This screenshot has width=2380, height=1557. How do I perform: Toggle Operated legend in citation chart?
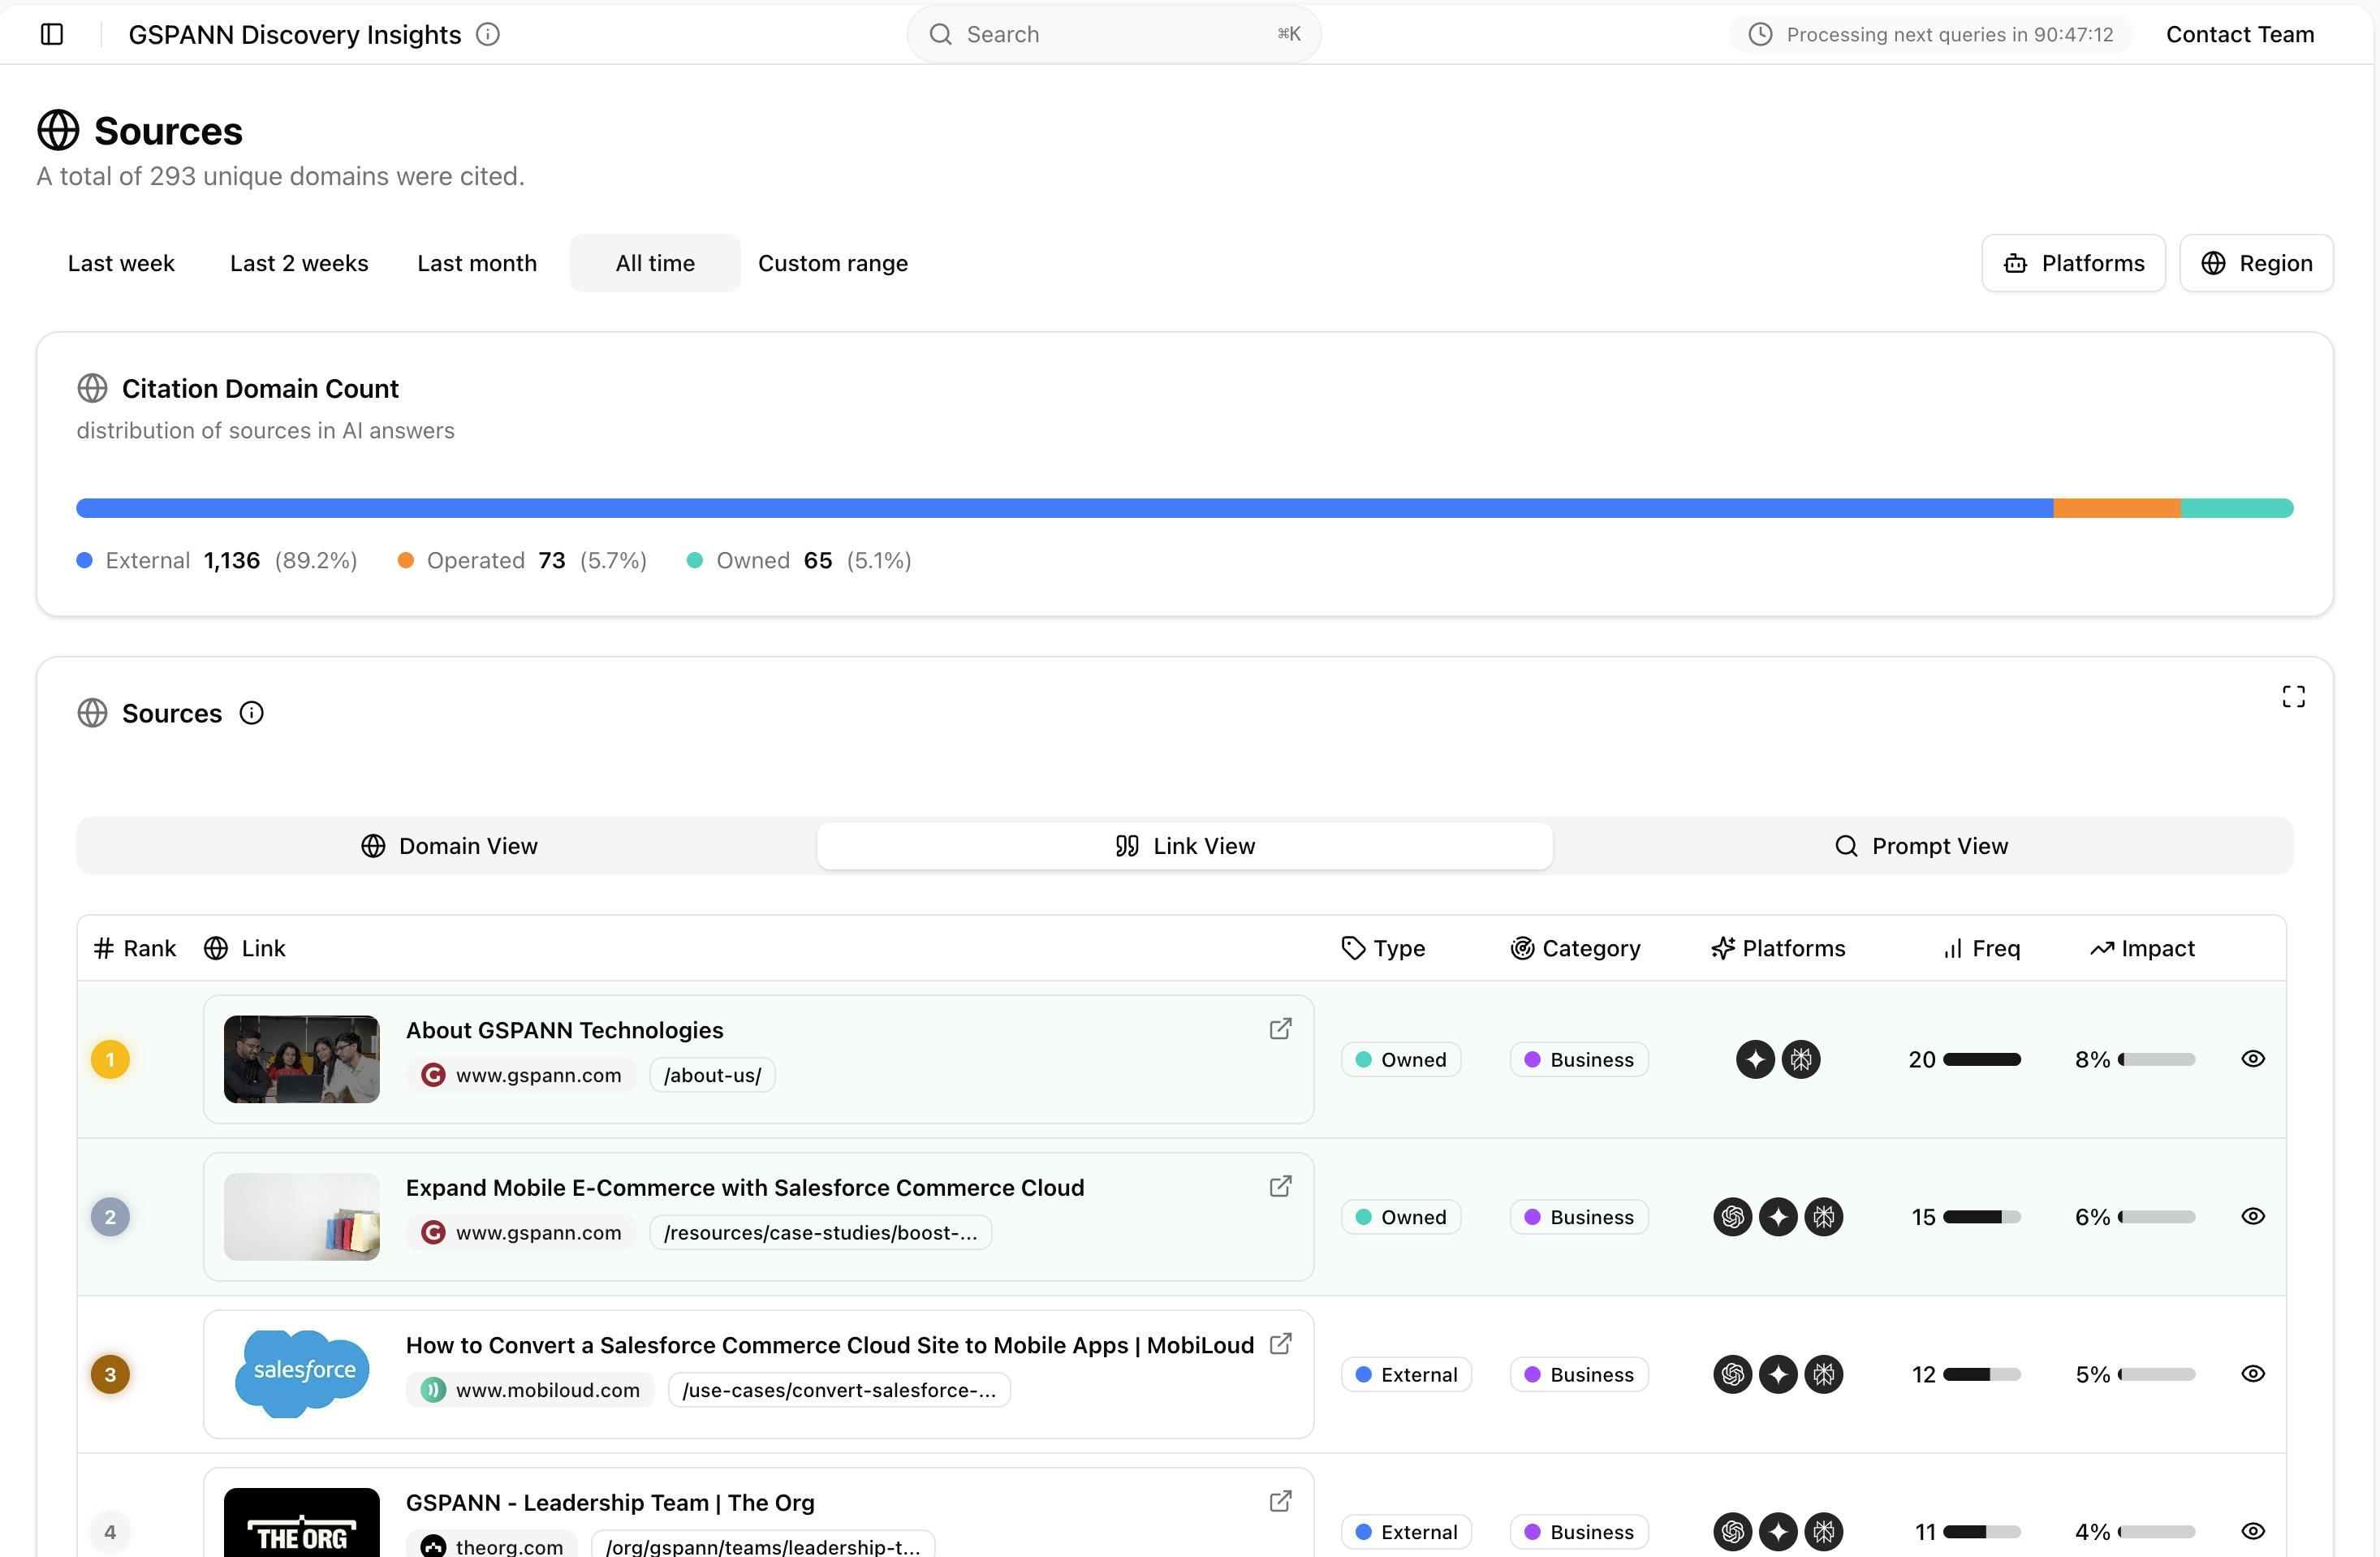(x=522, y=560)
